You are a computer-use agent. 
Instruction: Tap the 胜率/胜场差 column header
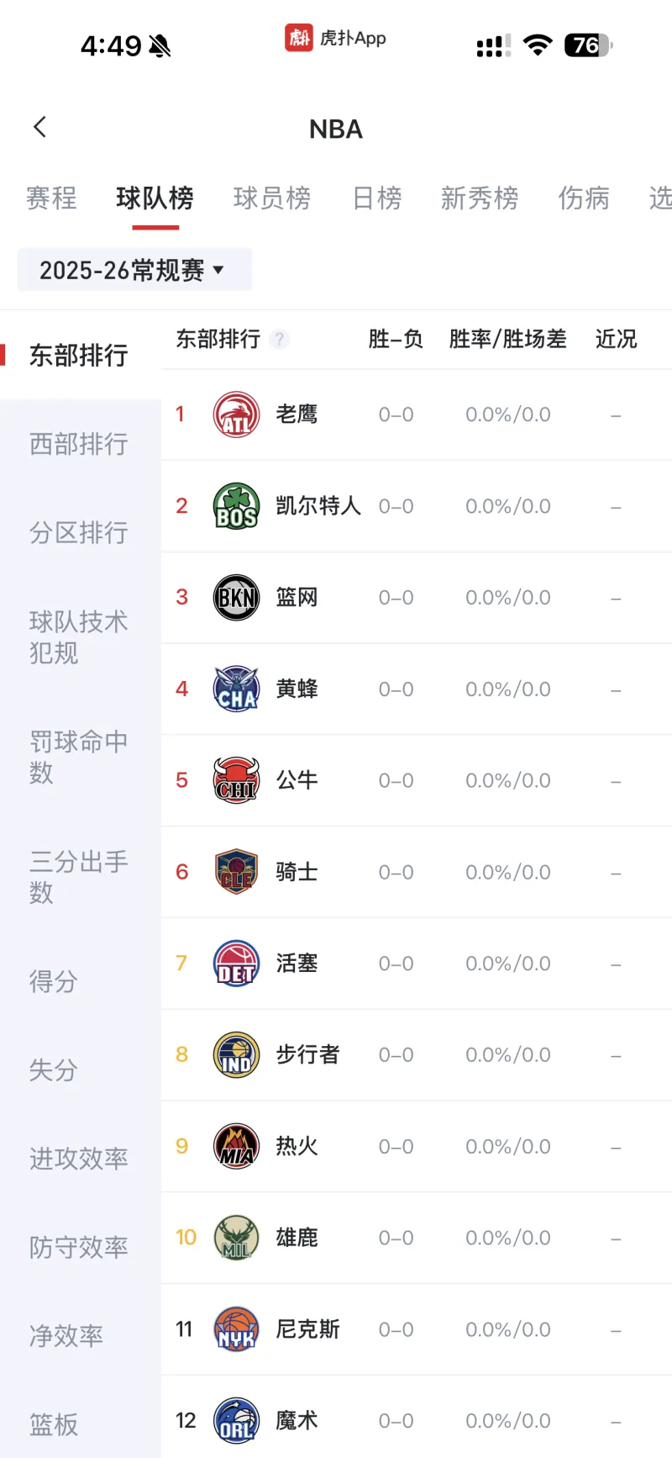pyautogui.click(x=507, y=340)
